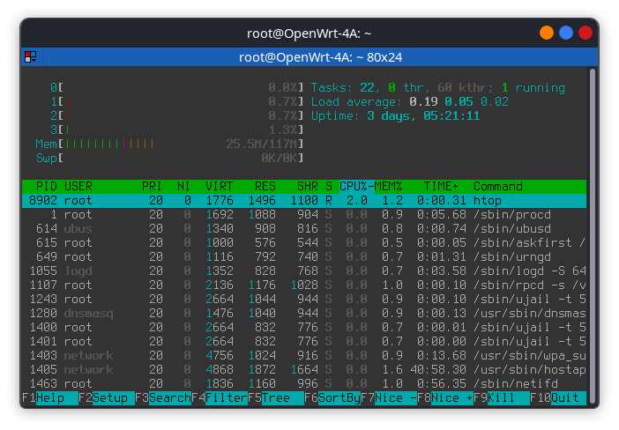The width and height of the screenshot is (619, 430).
Task: Select the ujail process with PID 1243
Action: (304, 299)
